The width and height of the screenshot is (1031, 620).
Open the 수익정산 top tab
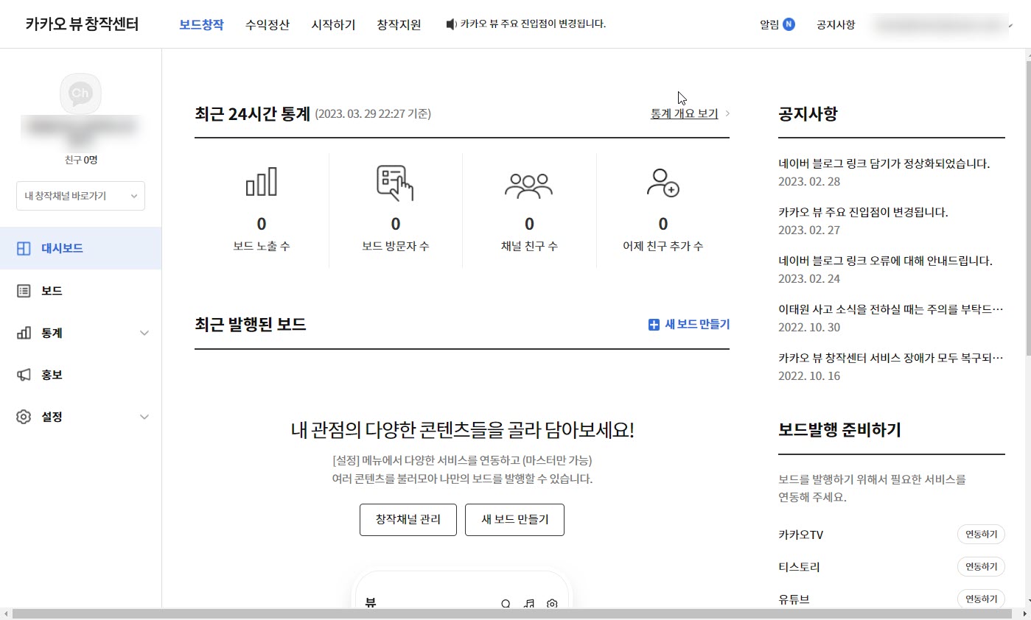(268, 24)
